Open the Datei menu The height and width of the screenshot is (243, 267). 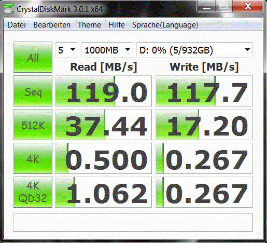[x=17, y=25]
